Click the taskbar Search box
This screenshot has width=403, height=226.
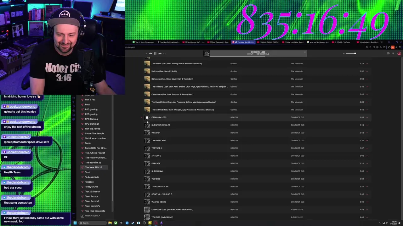coord(92,223)
